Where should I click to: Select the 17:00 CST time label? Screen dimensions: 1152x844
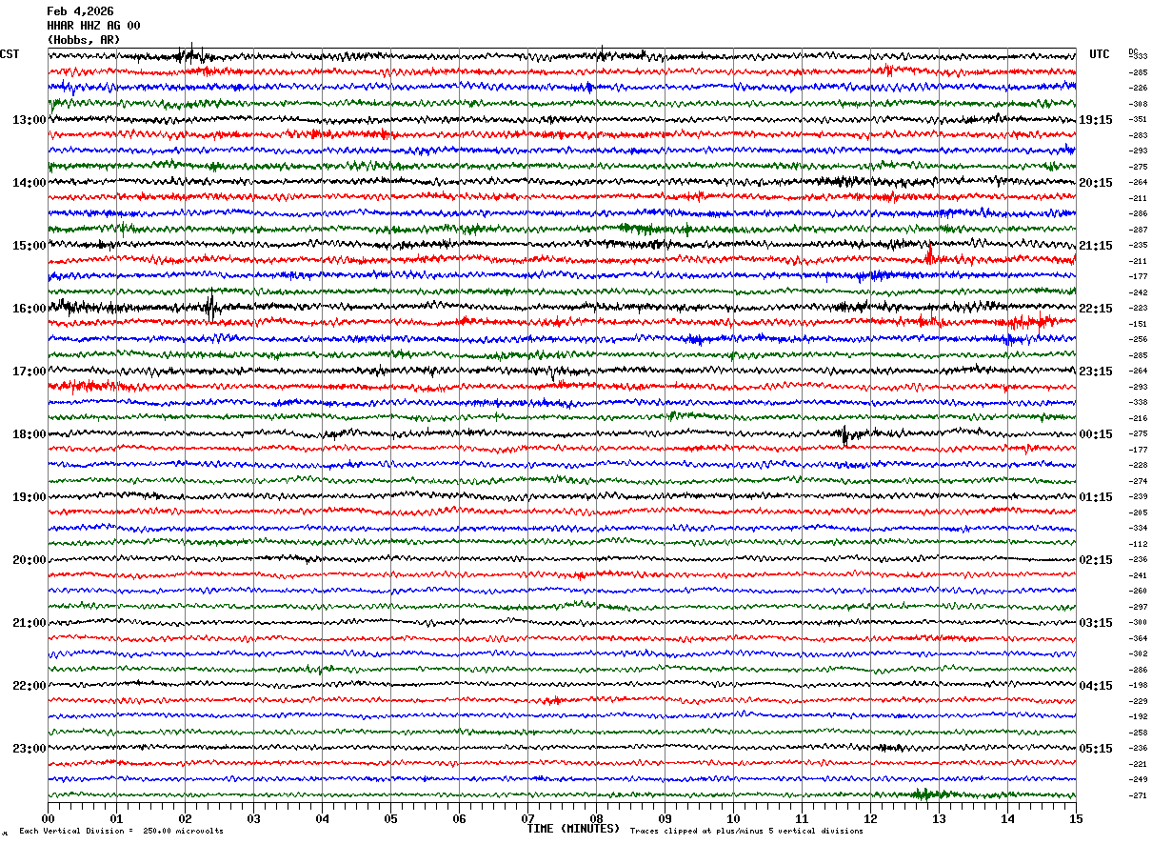(30, 372)
